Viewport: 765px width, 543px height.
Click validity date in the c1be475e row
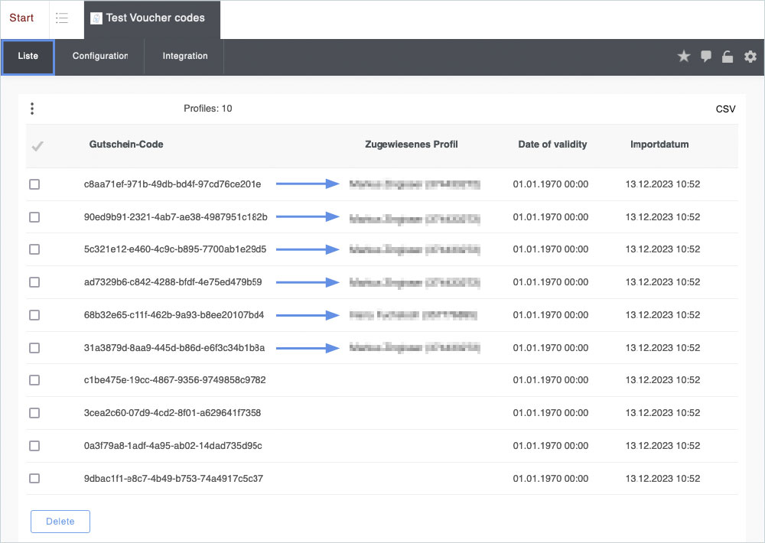[550, 379]
